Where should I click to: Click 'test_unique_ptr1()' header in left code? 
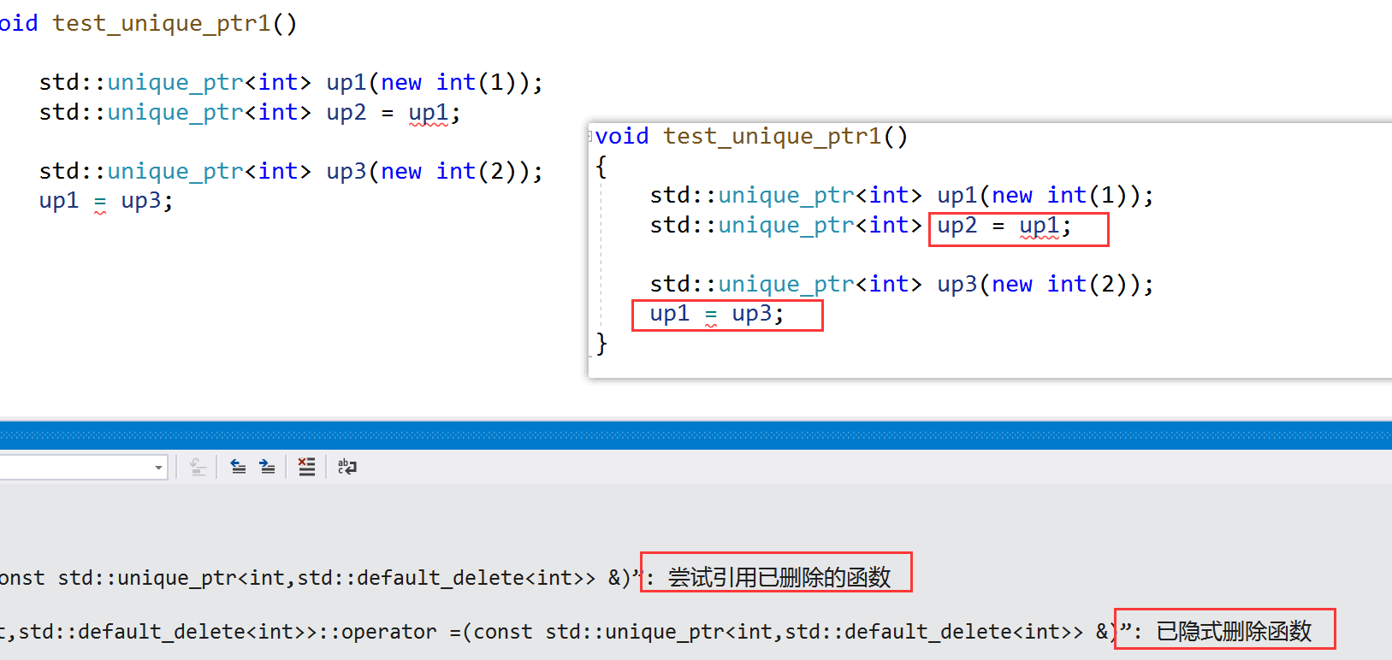pyautogui.click(x=175, y=24)
